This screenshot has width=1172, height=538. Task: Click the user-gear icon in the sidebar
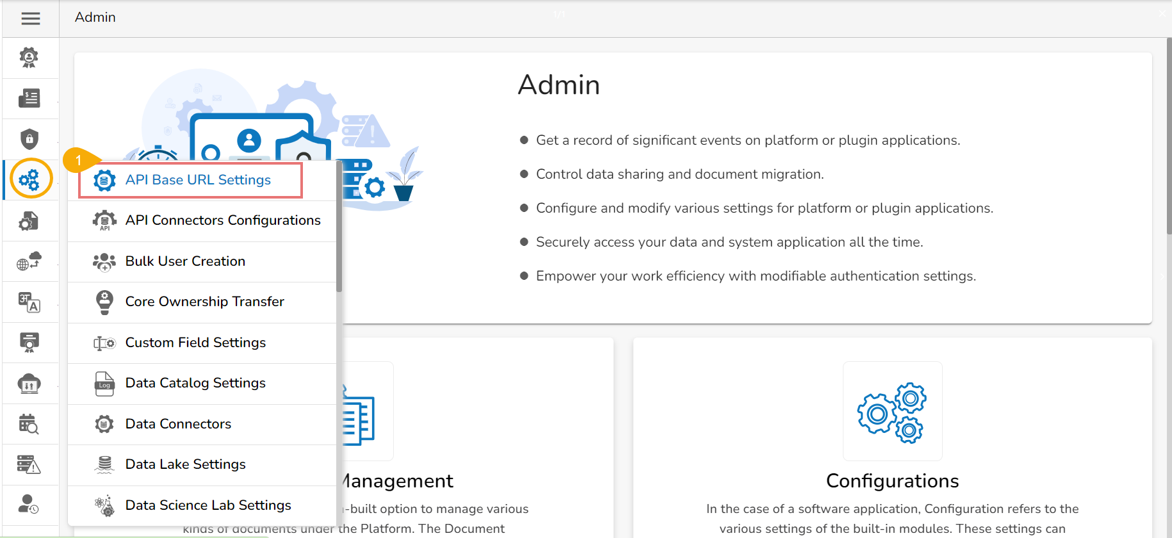29,58
